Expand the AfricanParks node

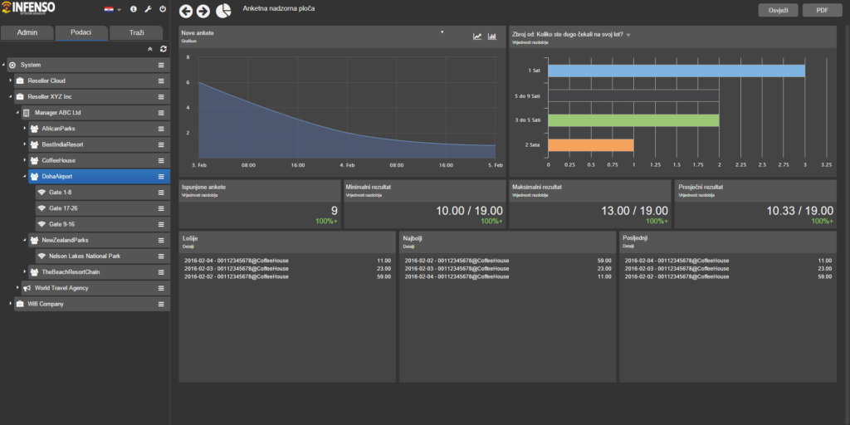click(x=24, y=129)
